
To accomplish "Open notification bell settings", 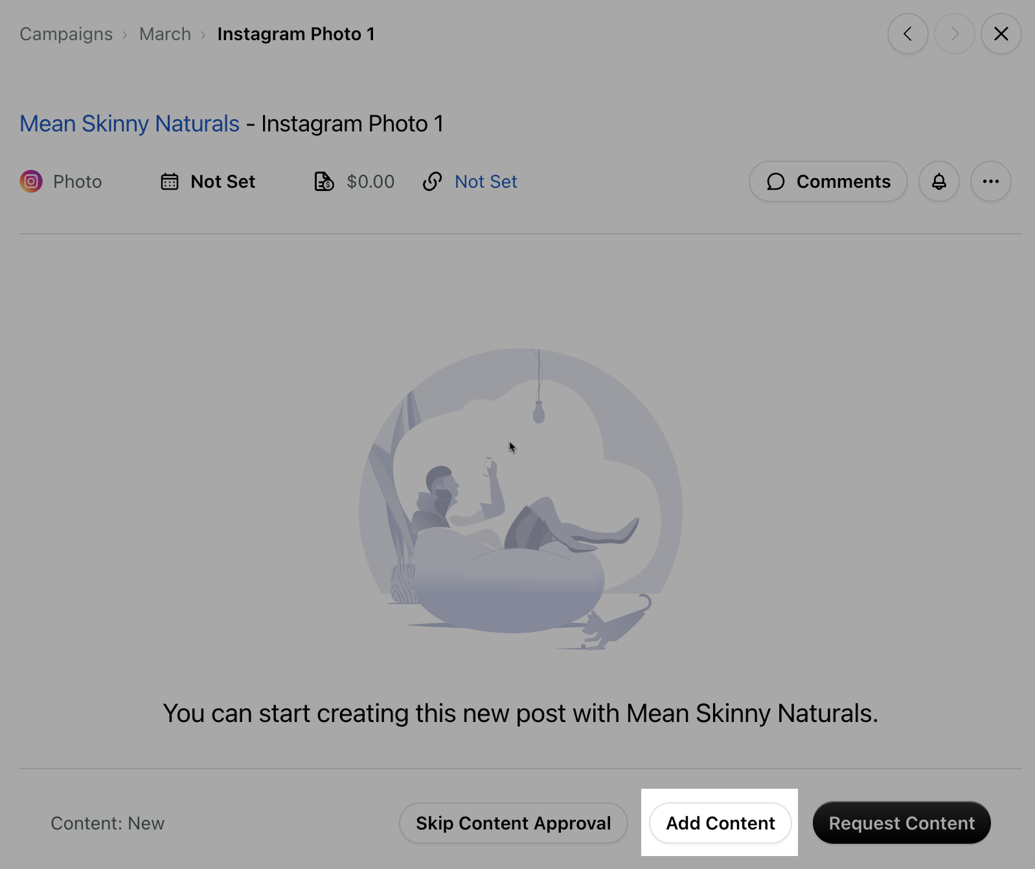I will coord(938,181).
